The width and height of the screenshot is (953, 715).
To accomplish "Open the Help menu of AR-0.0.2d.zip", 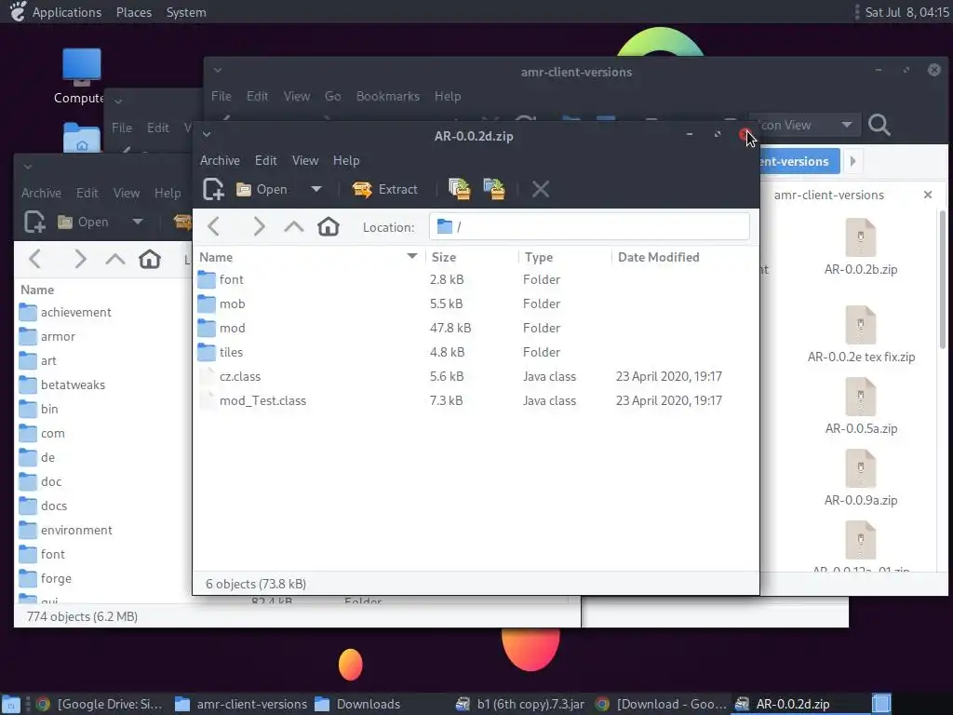I will (x=346, y=160).
